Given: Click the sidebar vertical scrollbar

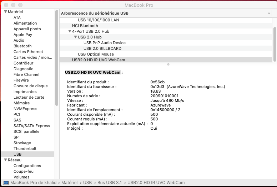Looking at the screenshot, I should [x=57, y=58].
